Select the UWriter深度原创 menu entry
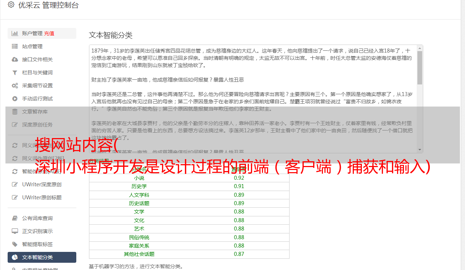Viewport: 465px width, 270px height. pos(42,184)
